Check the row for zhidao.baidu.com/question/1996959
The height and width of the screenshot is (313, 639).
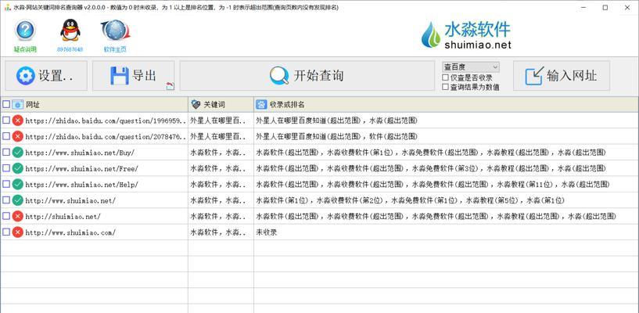[x=5, y=121]
